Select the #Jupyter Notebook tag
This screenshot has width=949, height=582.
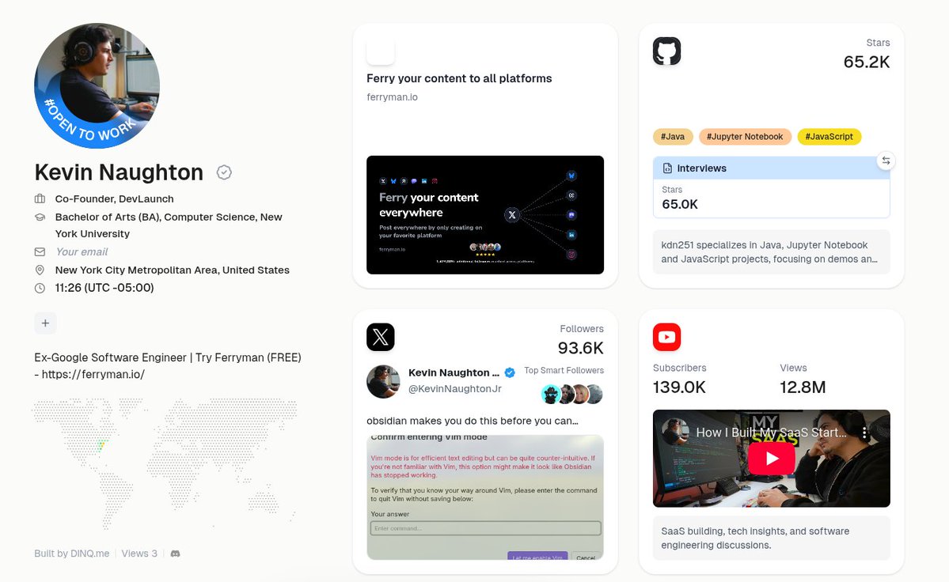[745, 137]
